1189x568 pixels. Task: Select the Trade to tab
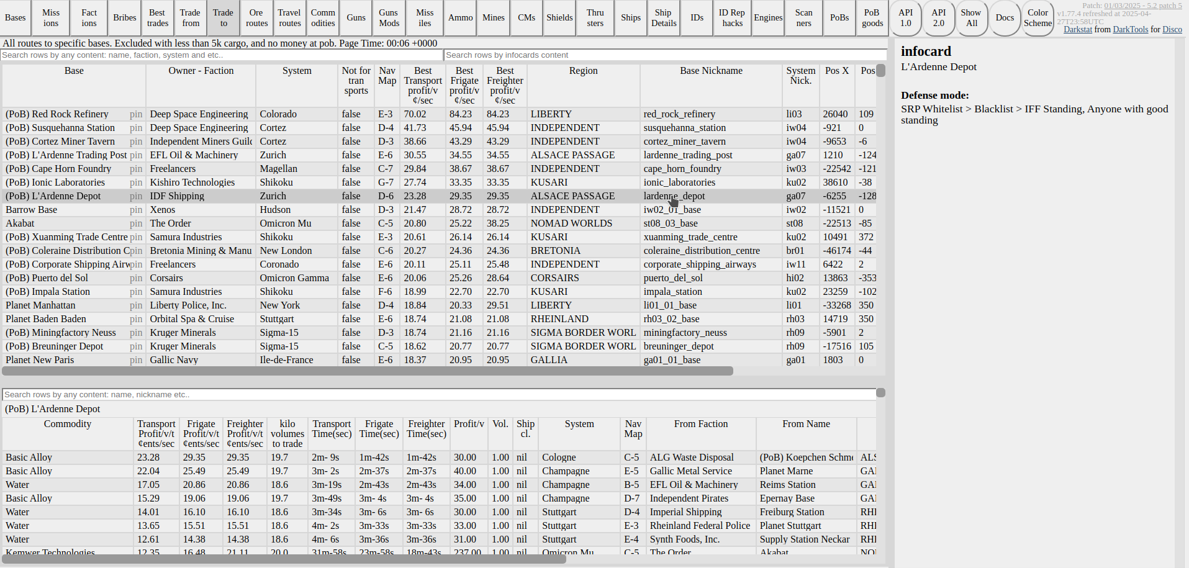[x=224, y=18]
